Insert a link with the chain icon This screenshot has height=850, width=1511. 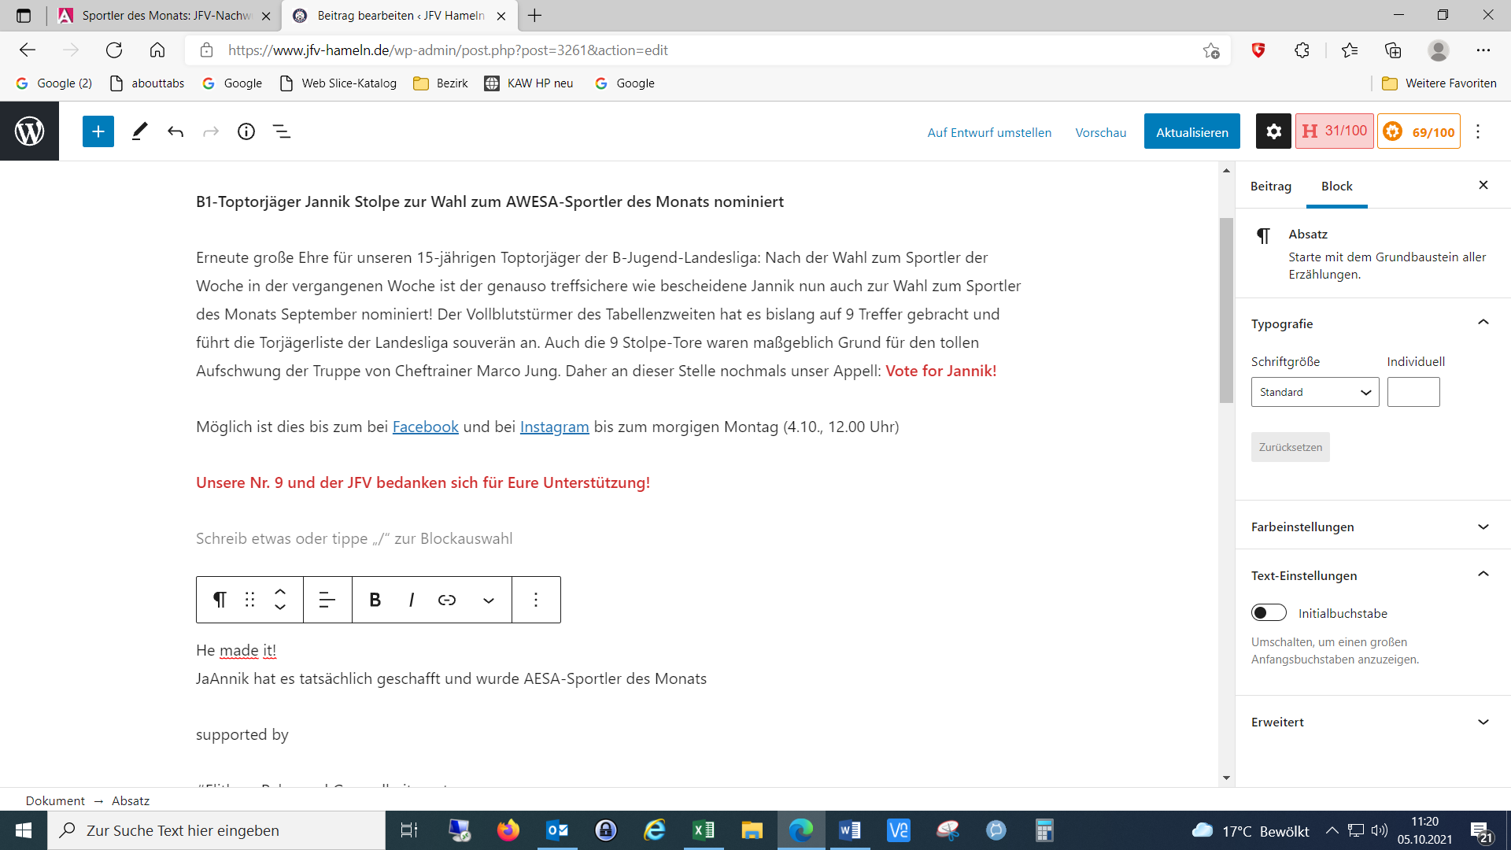(447, 600)
